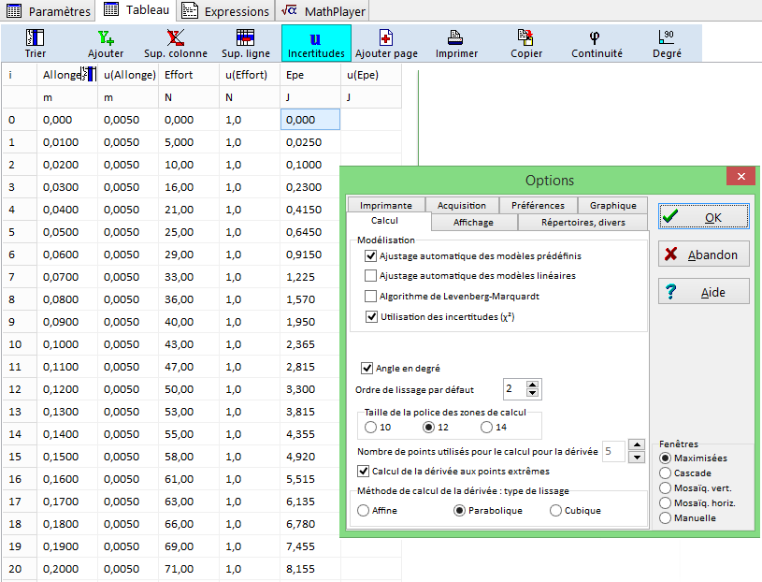Image resolution: width=762 pixels, height=582 pixels.
Task: Select Mosaïq. horiz. window layout
Action: 666,503
